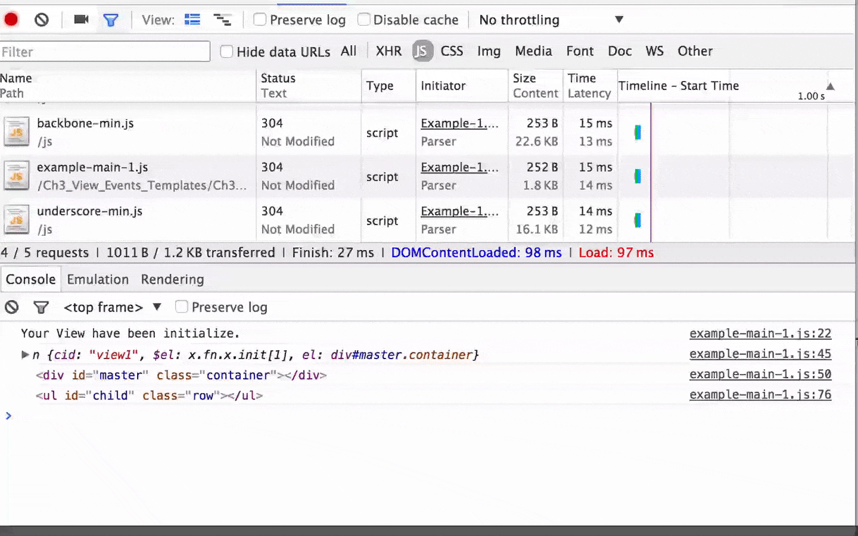The image size is (858, 536).
Task: Filter requests by Doc
Action: [620, 51]
